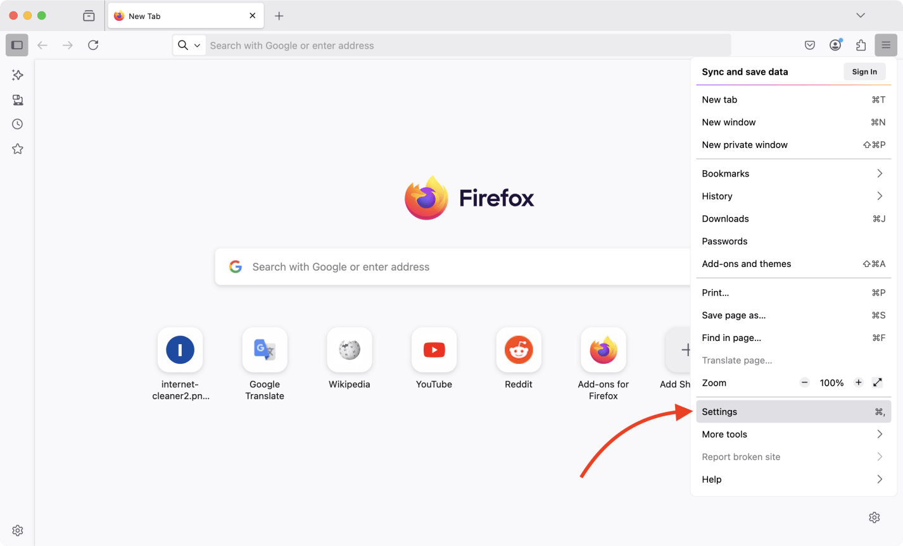Toggle the sidebar open or closed
This screenshot has width=903, height=546.
tap(17, 45)
